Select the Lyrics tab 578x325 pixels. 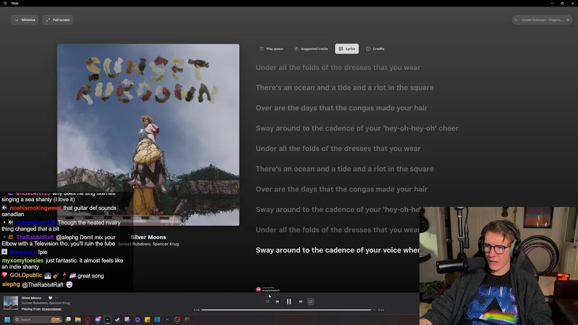click(347, 49)
